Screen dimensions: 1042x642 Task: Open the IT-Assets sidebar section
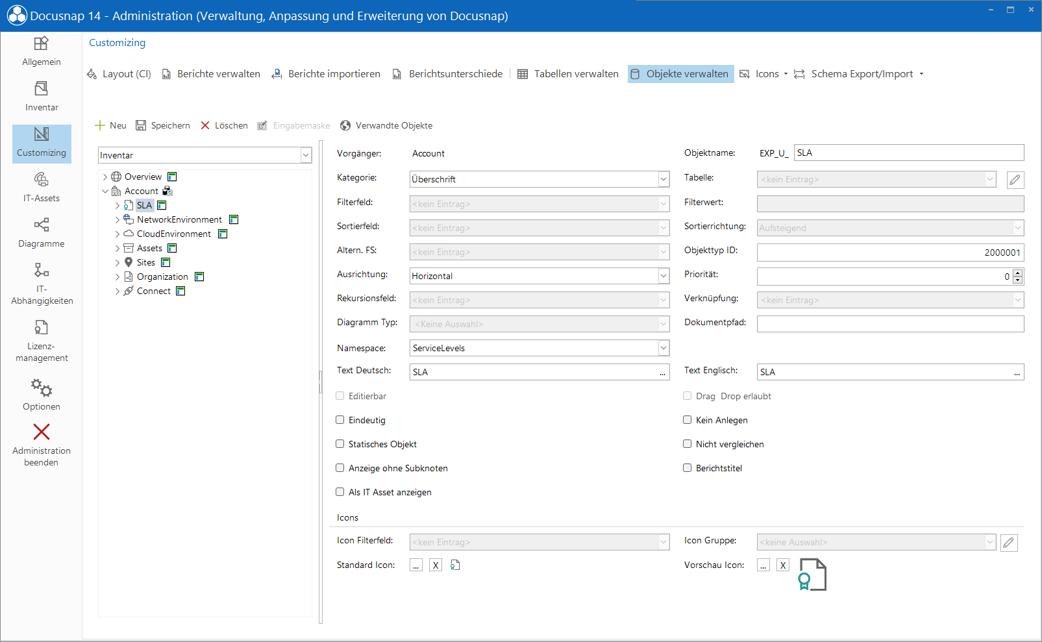tap(41, 188)
